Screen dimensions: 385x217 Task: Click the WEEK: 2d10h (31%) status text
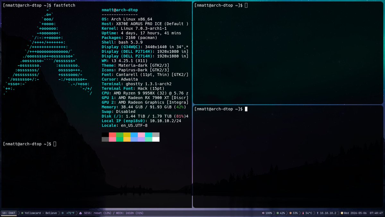click(130, 213)
